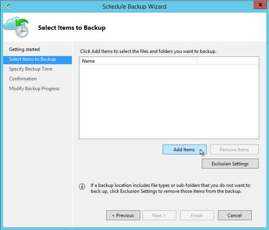Open the Confirmation step
The height and width of the screenshot is (230, 269).
click(x=23, y=79)
